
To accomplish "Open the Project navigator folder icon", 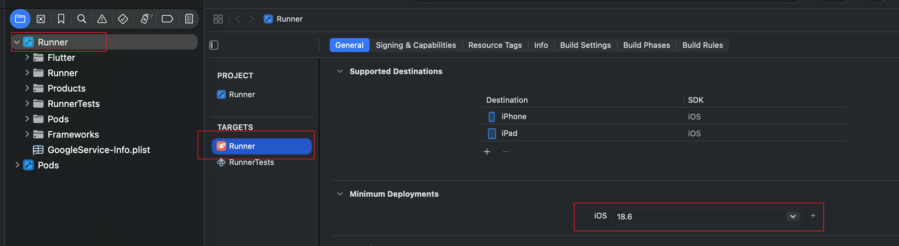I will pos(20,19).
